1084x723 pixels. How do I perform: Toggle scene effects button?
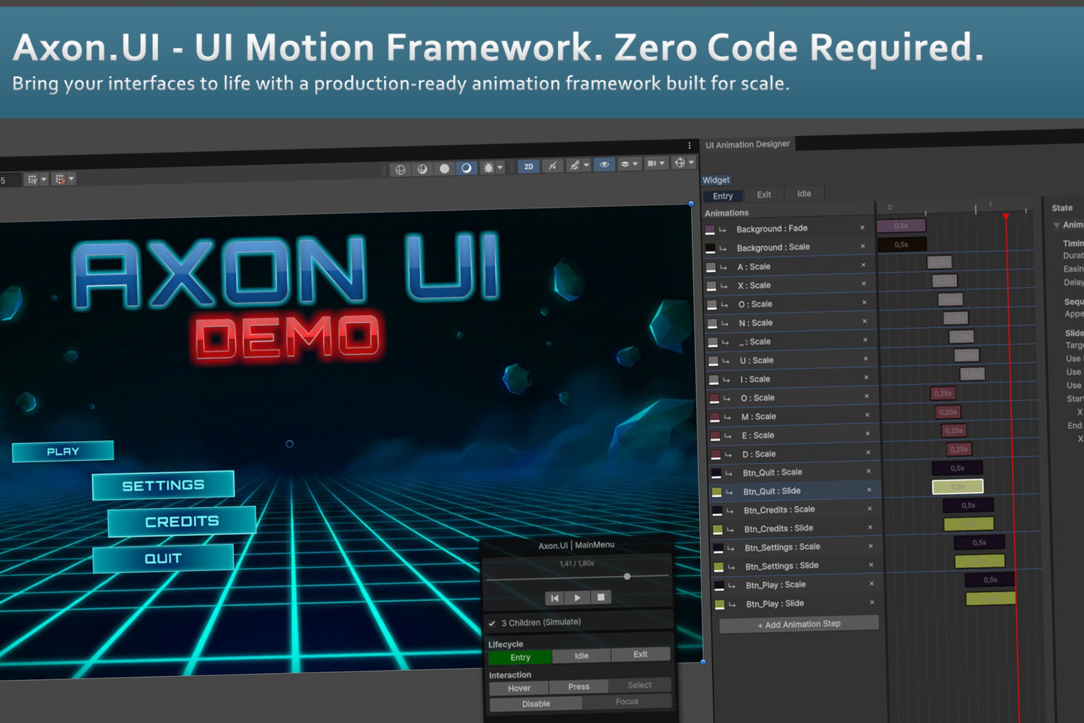(x=574, y=165)
